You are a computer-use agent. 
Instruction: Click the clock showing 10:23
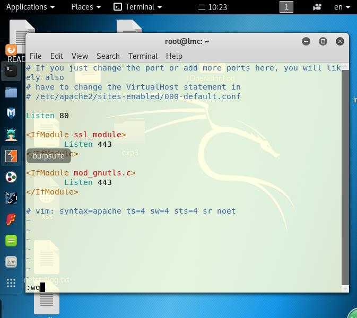pyautogui.click(x=213, y=7)
